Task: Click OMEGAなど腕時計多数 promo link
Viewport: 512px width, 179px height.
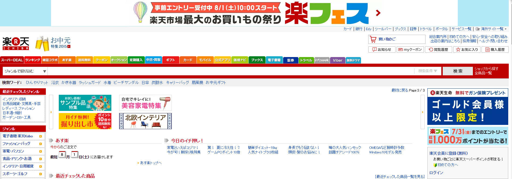Action: [387, 148]
